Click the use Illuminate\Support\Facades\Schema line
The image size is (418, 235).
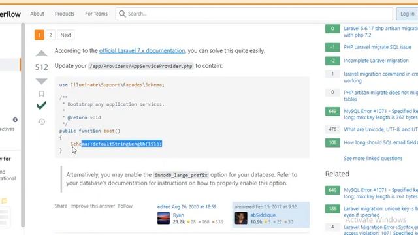[x=112, y=85]
